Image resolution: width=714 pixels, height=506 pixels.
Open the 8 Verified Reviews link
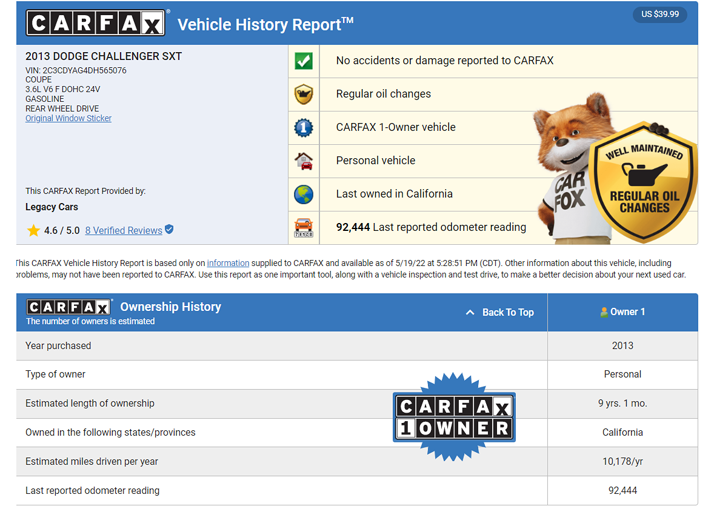coord(124,231)
